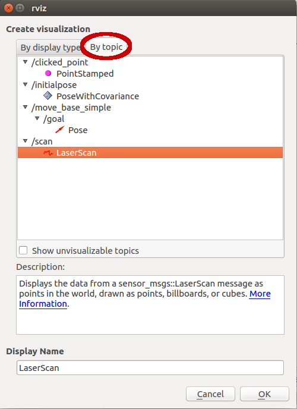Collapse the /clicked_point topic
The height and width of the screenshot is (409, 297).
coord(26,62)
